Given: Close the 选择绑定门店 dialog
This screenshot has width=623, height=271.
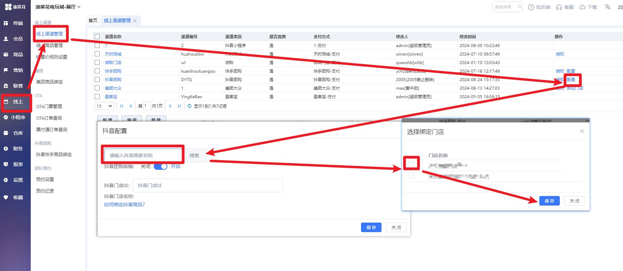Looking at the screenshot, I should (582, 131).
